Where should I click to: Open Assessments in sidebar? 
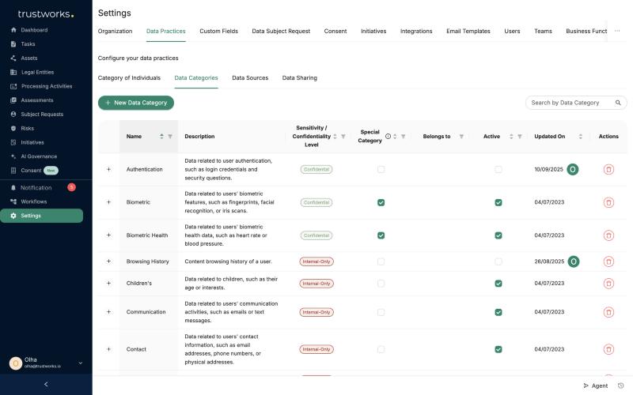37,100
